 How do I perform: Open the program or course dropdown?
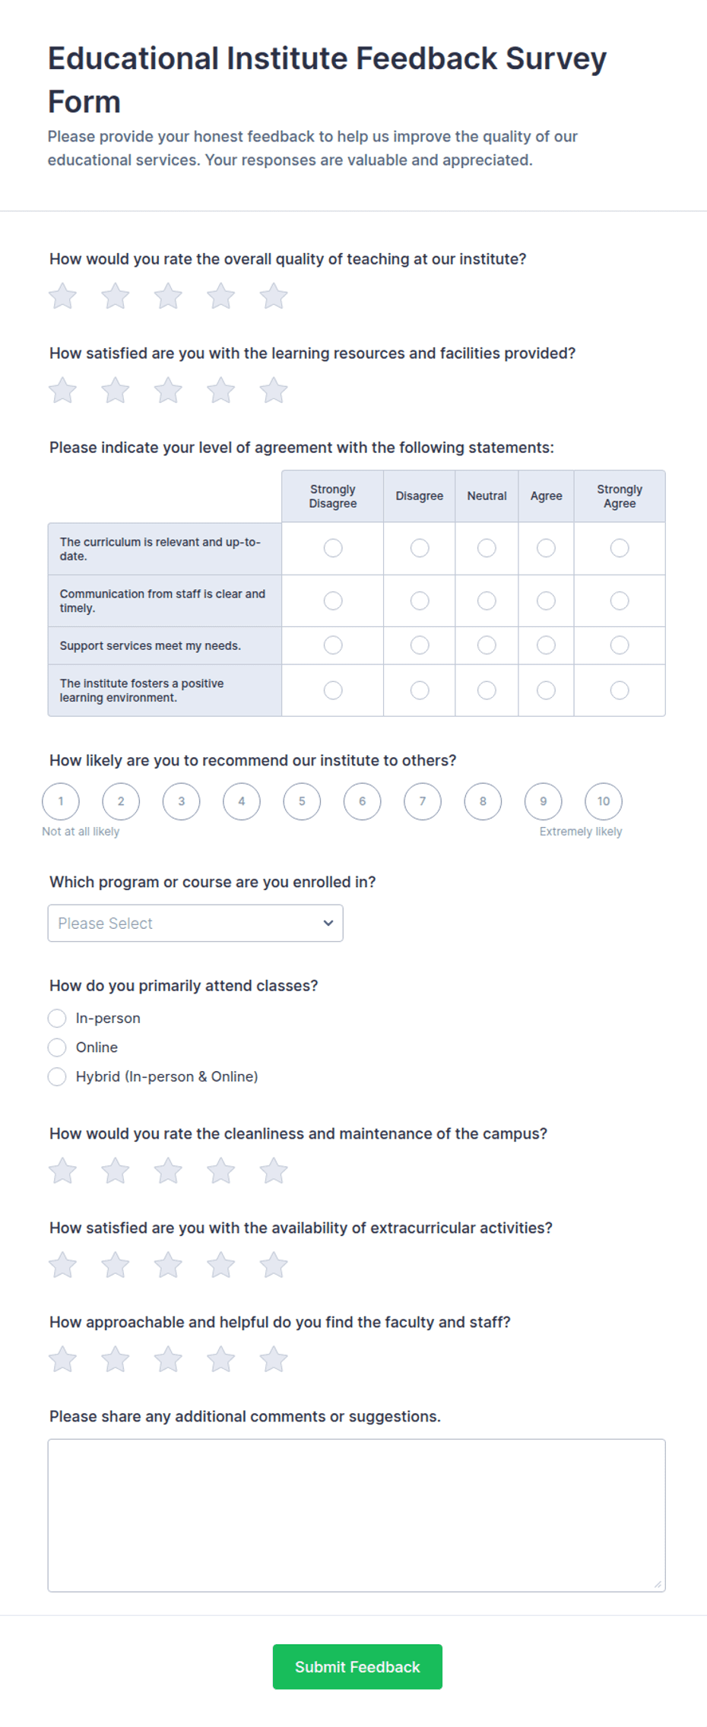pyautogui.click(x=195, y=923)
